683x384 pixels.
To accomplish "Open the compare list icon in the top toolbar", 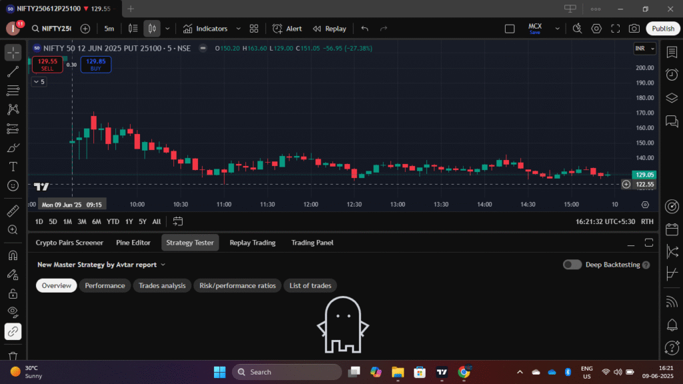I will [x=133, y=29].
